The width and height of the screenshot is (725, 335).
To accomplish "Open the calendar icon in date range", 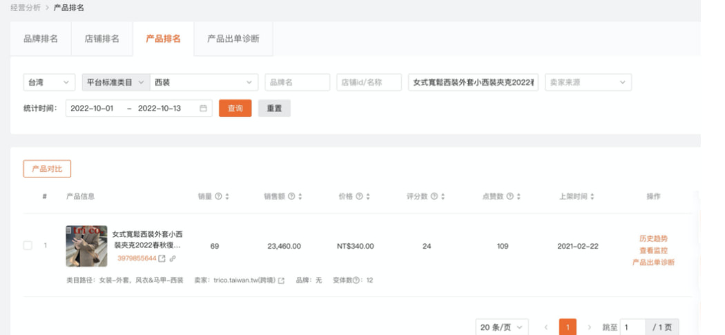I will (x=203, y=108).
